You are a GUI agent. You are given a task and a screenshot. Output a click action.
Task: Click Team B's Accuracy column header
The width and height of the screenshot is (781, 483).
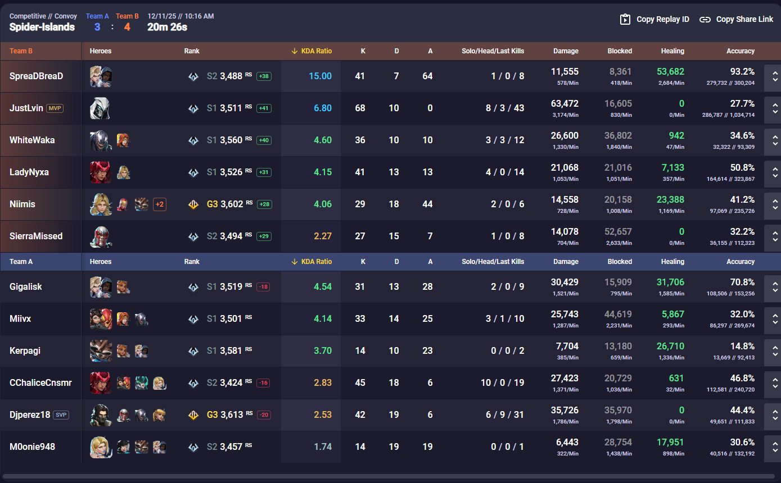click(x=740, y=51)
